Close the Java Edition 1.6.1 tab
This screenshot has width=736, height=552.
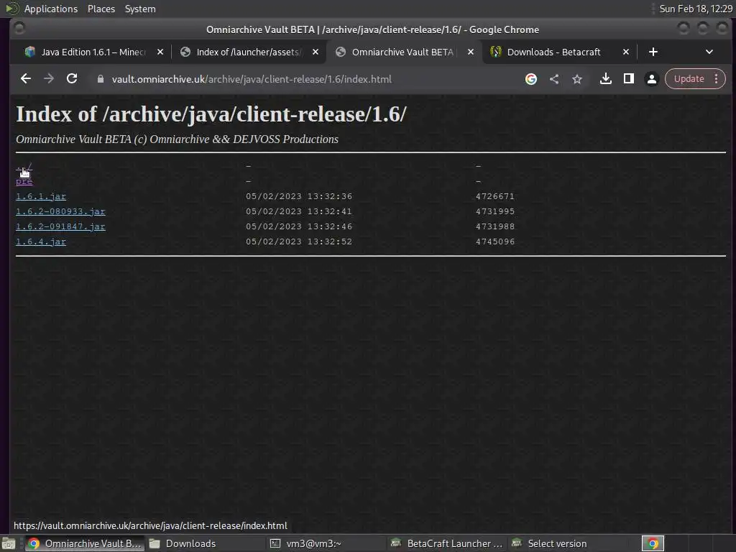[x=160, y=52]
